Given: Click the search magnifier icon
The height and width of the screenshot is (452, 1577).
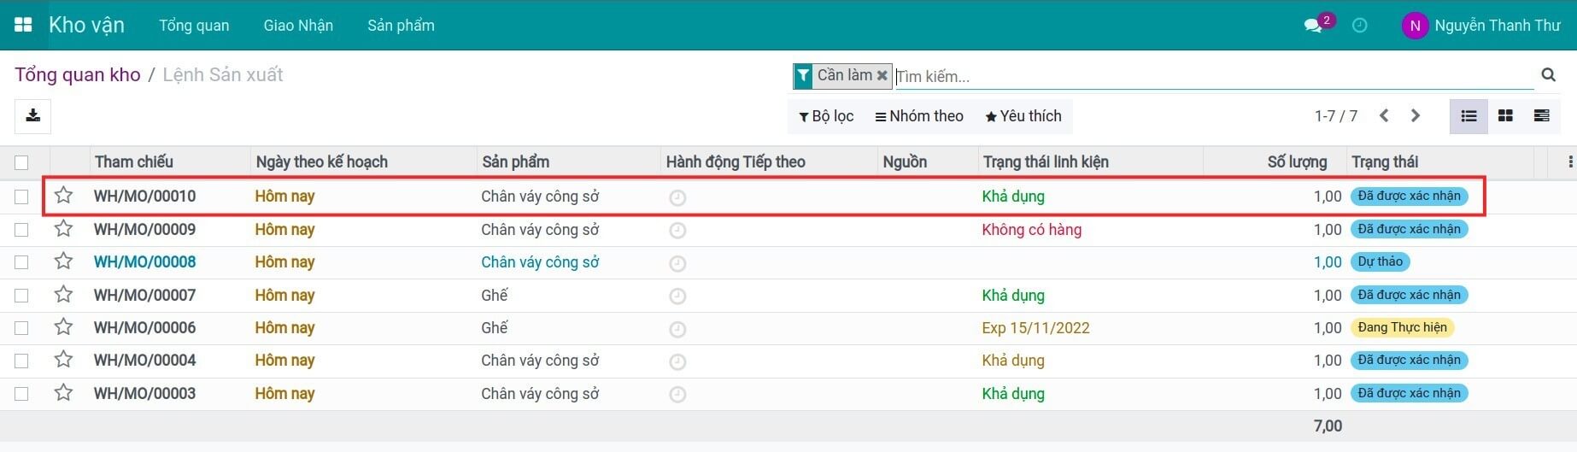Looking at the screenshot, I should [x=1548, y=75].
